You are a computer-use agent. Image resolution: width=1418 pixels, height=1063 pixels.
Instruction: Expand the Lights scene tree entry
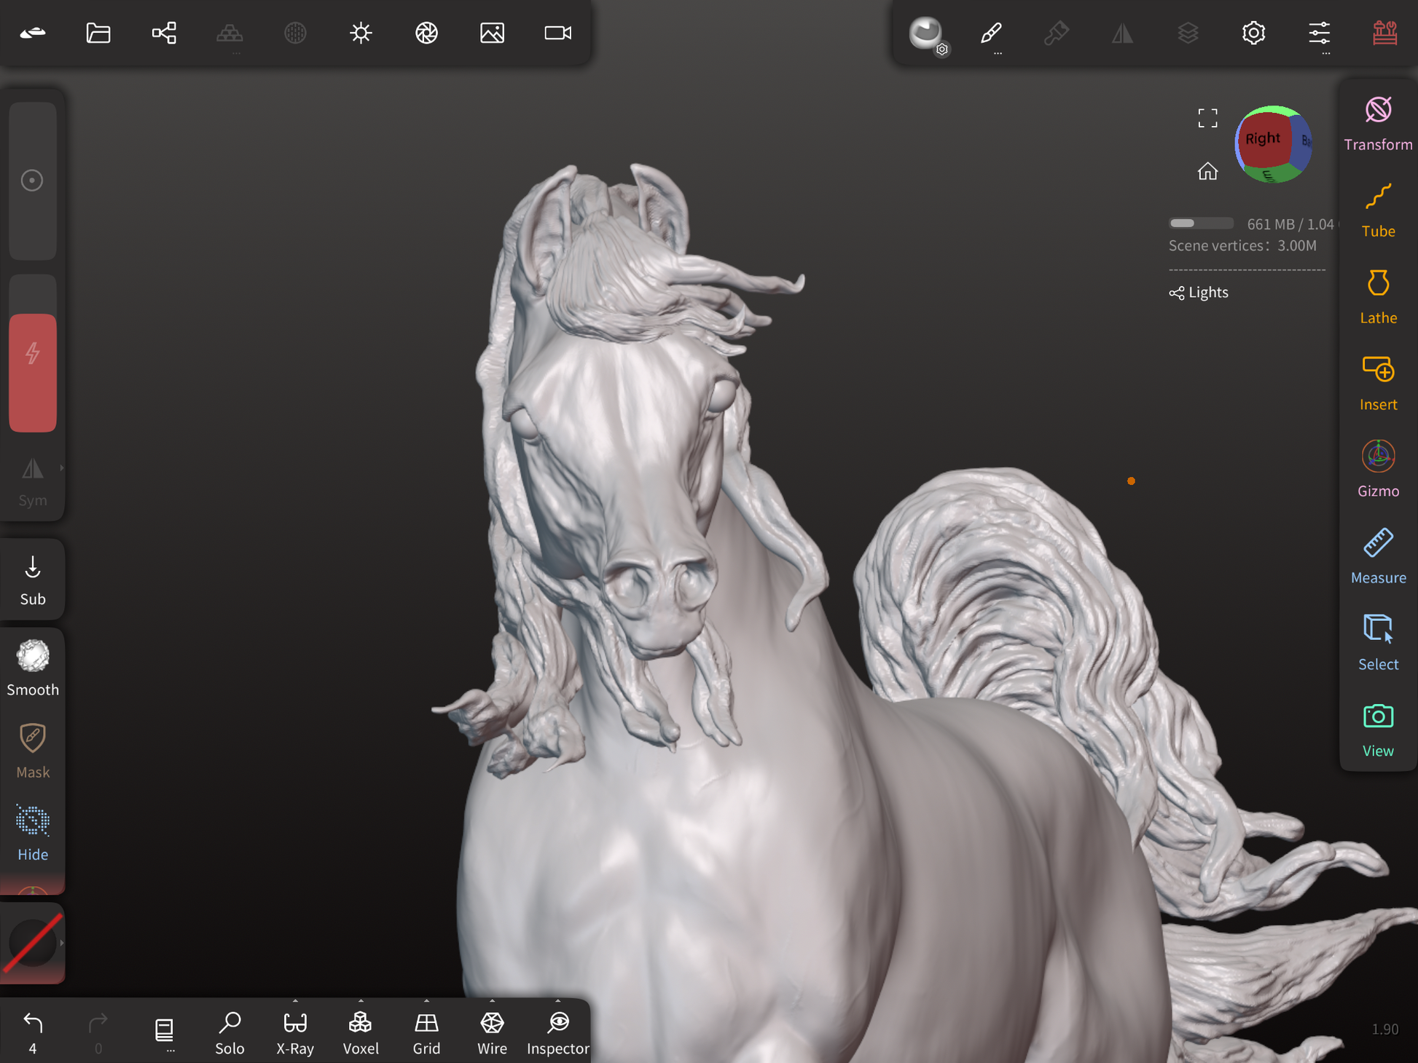(x=1199, y=293)
